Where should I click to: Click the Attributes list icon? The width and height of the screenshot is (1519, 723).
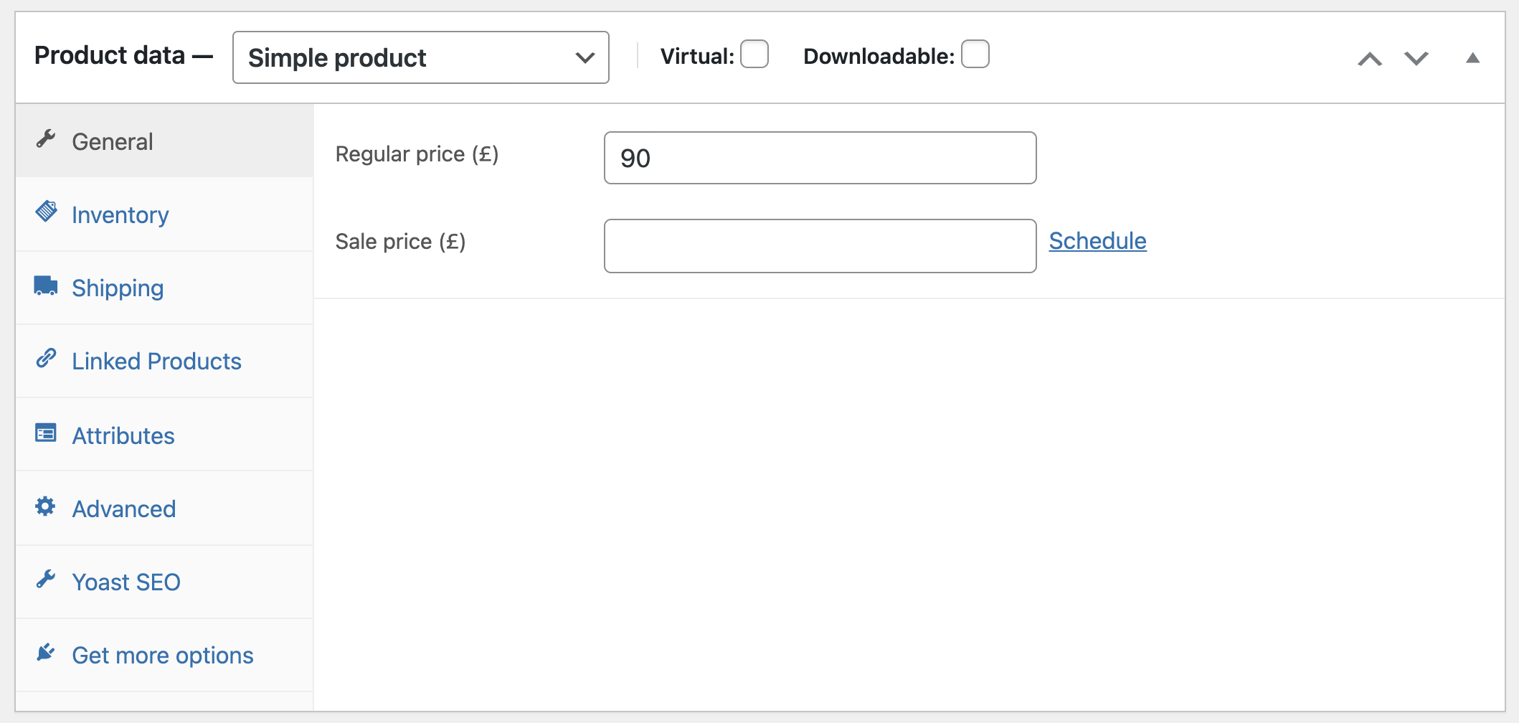click(x=46, y=433)
